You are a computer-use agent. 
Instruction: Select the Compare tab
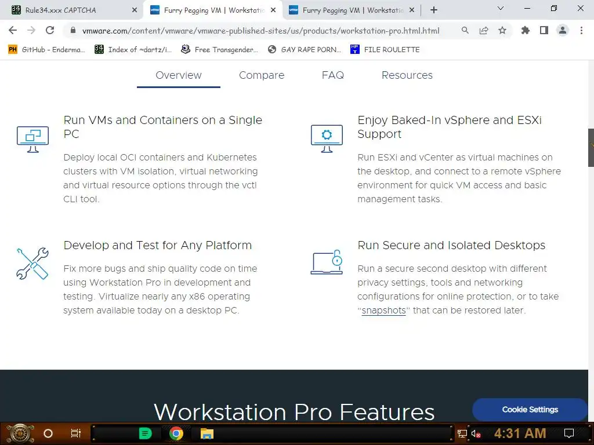[x=262, y=75]
